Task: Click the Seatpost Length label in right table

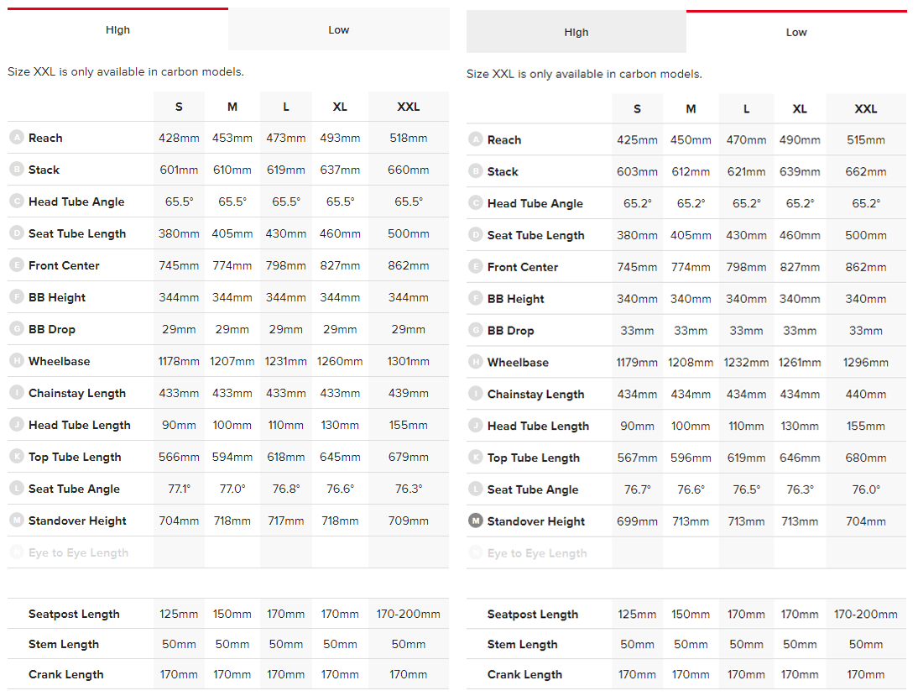Action: point(532,615)
